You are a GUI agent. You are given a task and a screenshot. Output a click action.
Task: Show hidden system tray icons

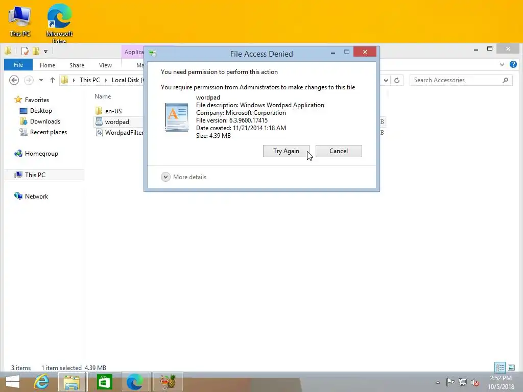[x=438, y=382]
